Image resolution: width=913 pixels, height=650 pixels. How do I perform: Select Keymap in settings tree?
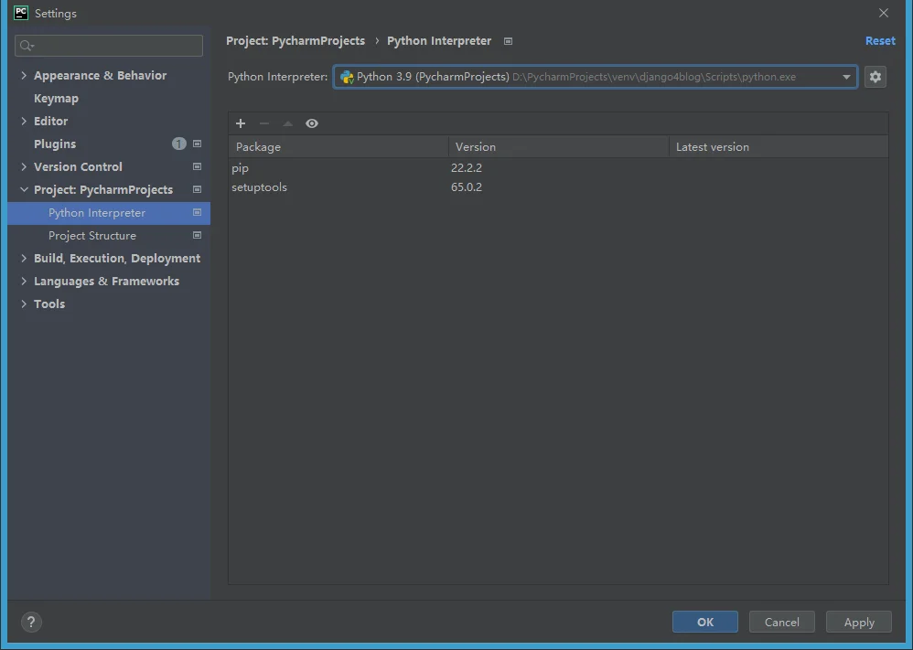[56, 99]
